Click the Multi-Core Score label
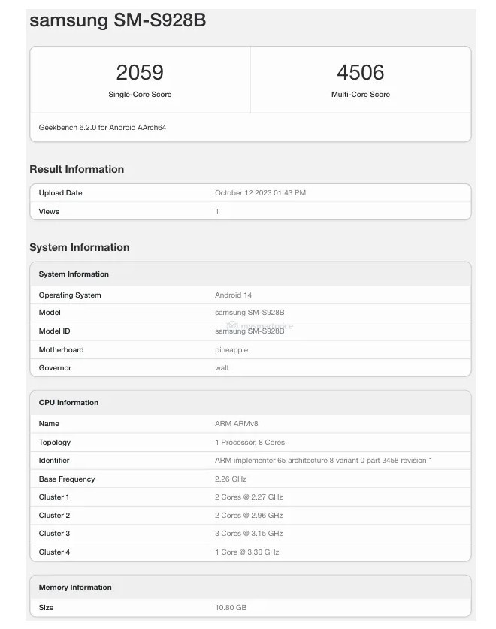The height and width of the screenshot is (629, 496). [361, 95]
